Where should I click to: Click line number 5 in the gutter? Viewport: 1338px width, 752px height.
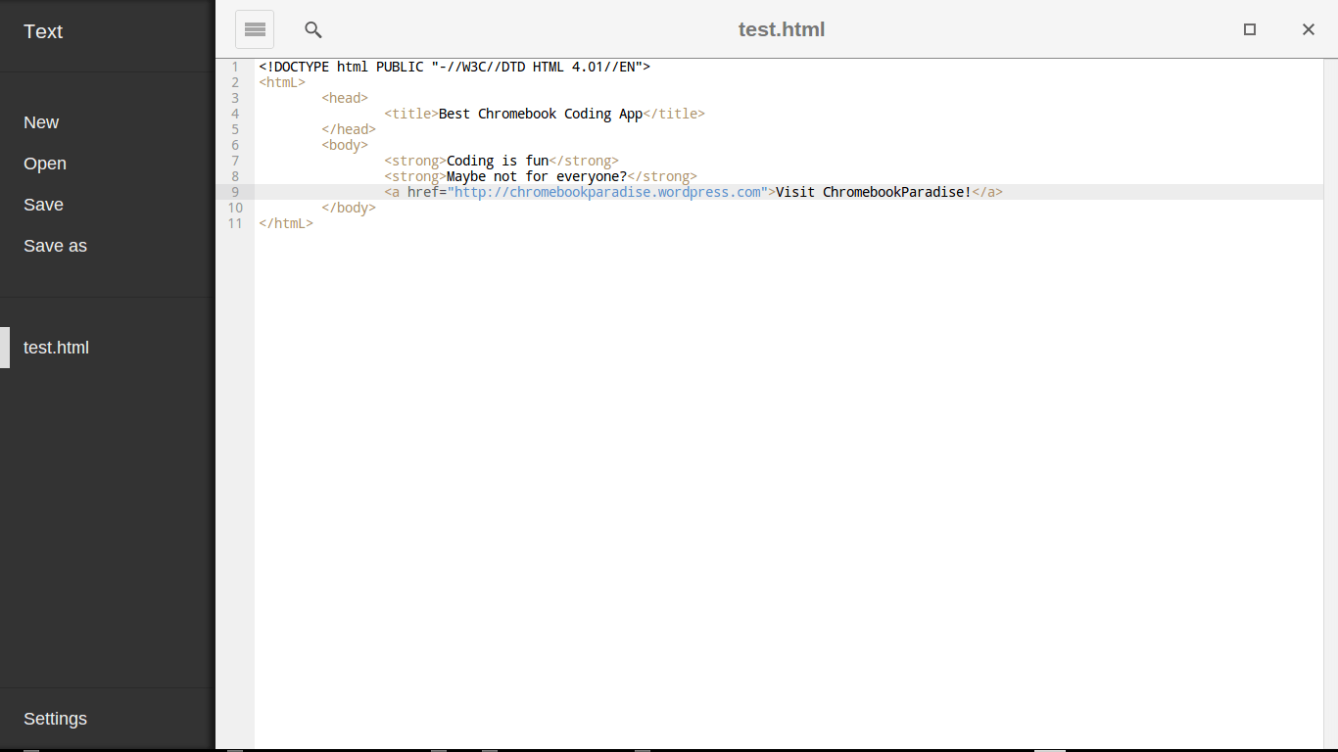click(x=235, y=129)
